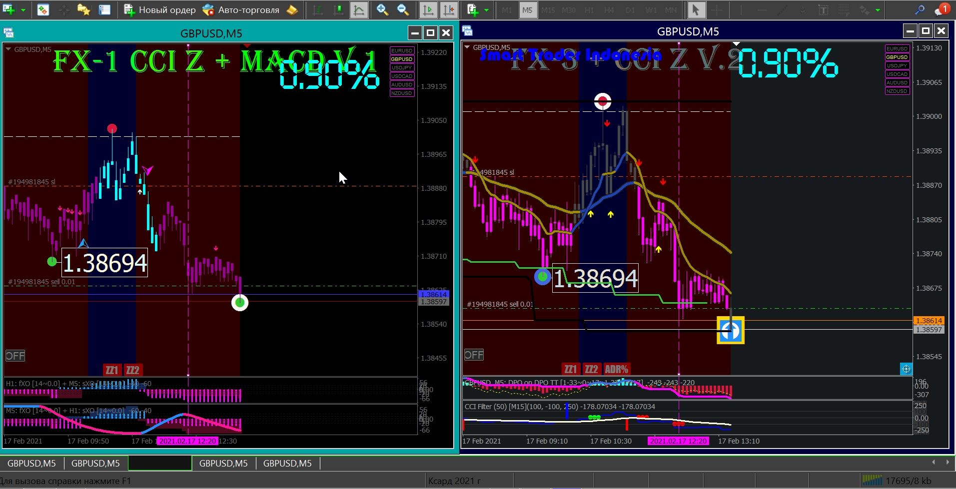Expand left chart GBPUSD,M5 triangle menu

coord(8,49)
